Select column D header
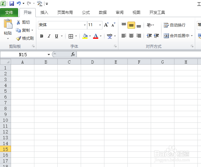Image resolution: width=201 pixels, height=167 pixels. (92, 62)
